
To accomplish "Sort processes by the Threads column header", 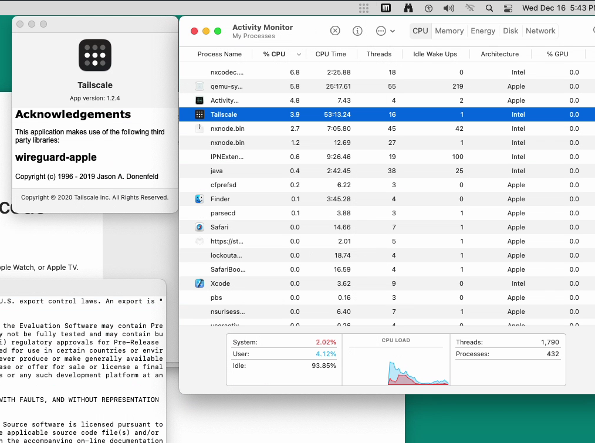I will (x=379, y=54).
